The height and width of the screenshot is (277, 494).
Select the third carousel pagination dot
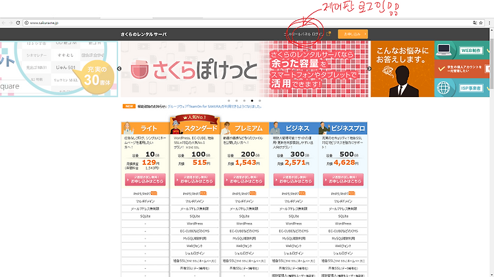[244, 101]
